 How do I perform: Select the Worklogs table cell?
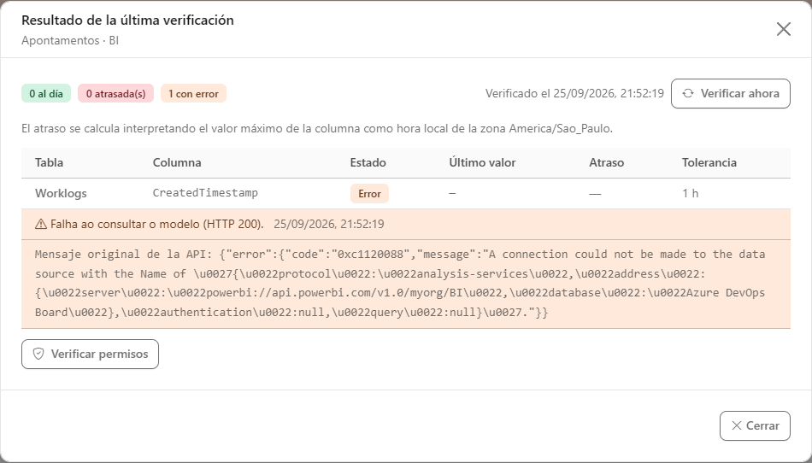tap(61, 193)
